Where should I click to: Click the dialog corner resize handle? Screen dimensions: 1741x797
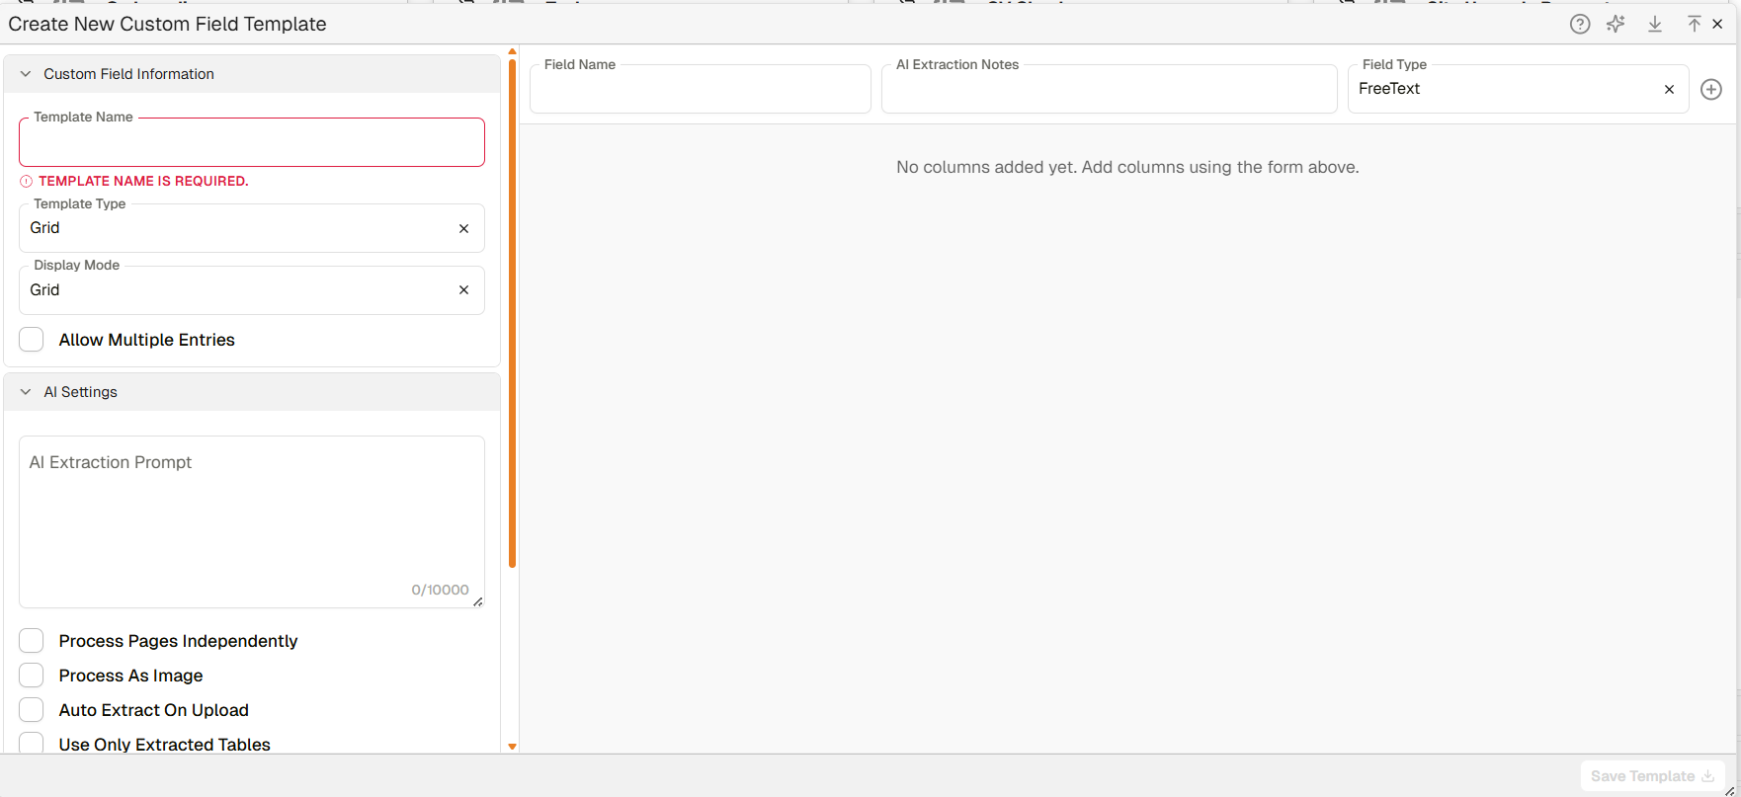point(1729,790)
